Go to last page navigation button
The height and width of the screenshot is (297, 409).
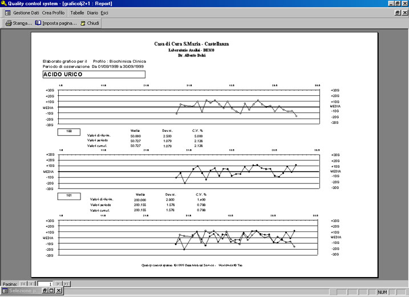pos(67,284)
